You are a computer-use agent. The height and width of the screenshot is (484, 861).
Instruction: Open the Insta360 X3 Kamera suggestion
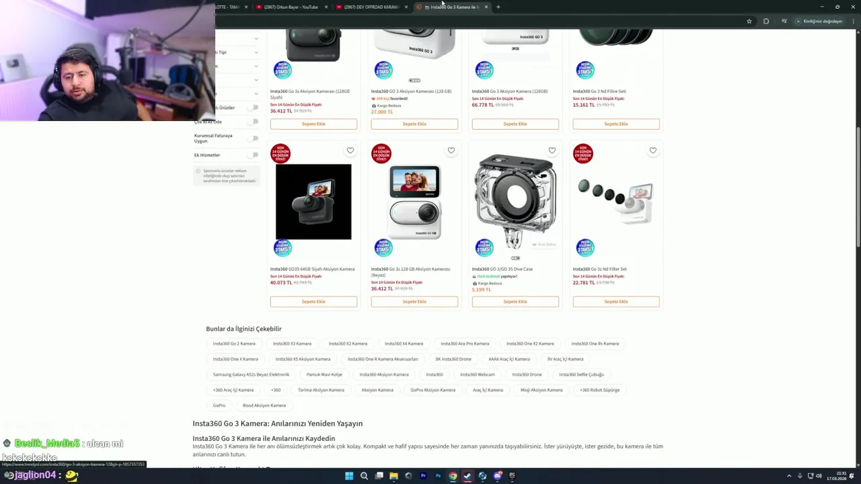(292, 344)
